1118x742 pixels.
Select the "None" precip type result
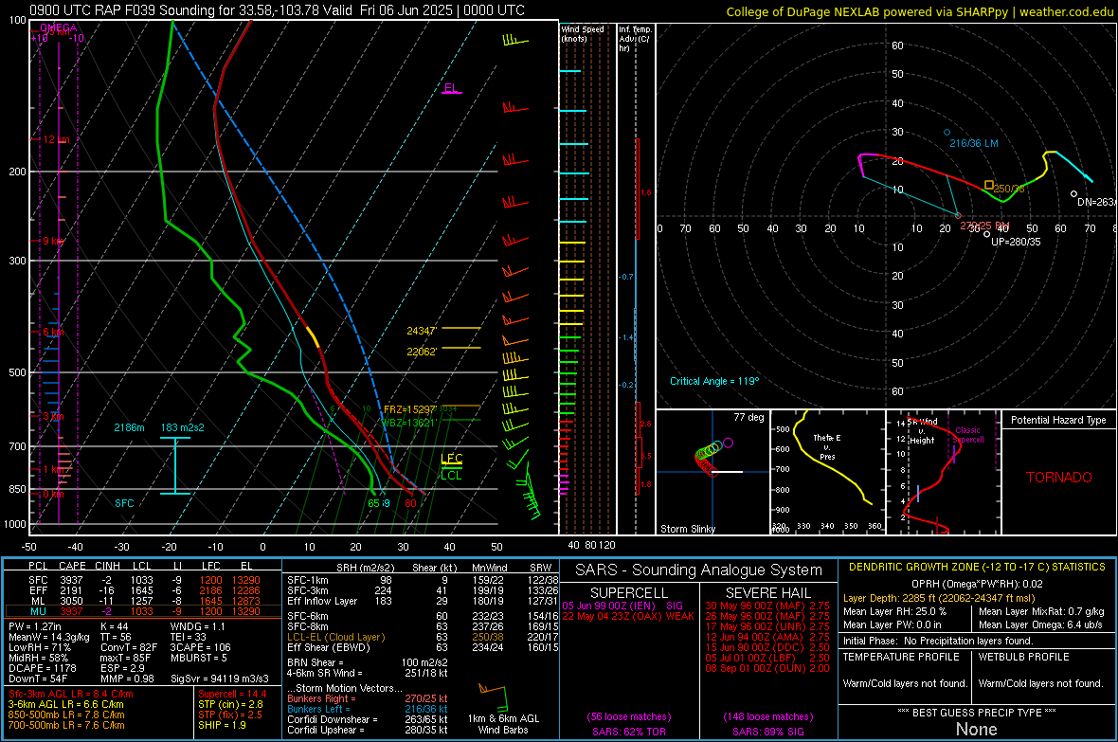[x=977, y=729]
